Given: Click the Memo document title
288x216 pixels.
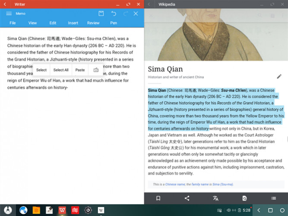Looking at the screenshot, I should pos(20,13).
